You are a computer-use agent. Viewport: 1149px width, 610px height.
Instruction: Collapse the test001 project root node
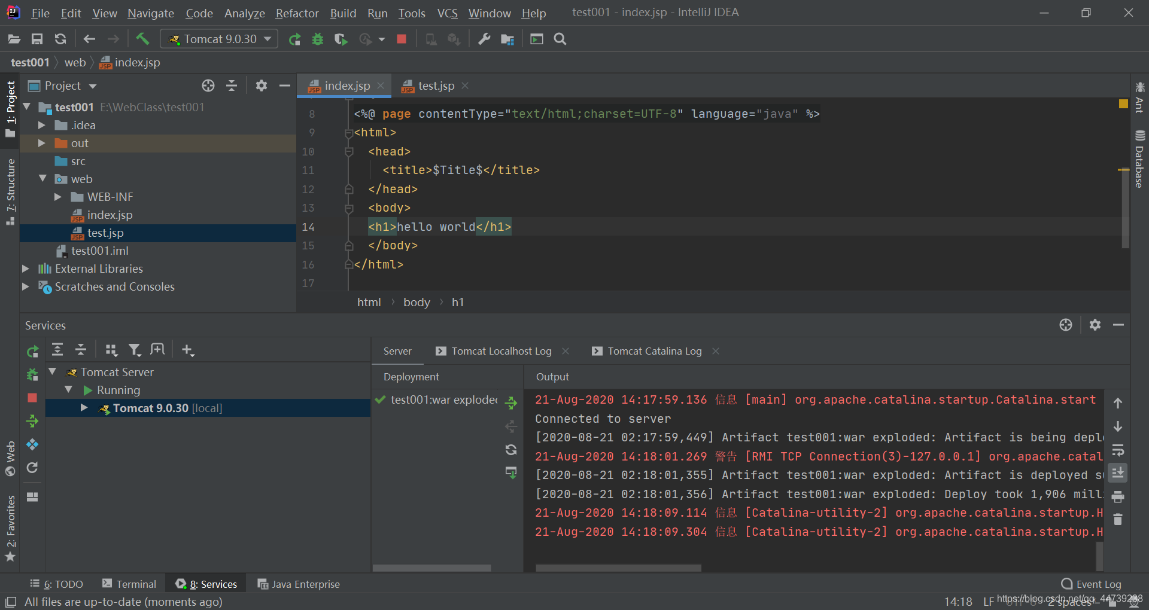(27, 107)
